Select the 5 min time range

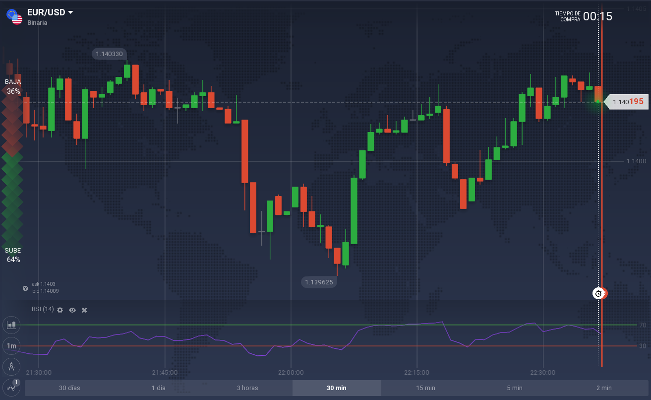click(x=515, y=388)
